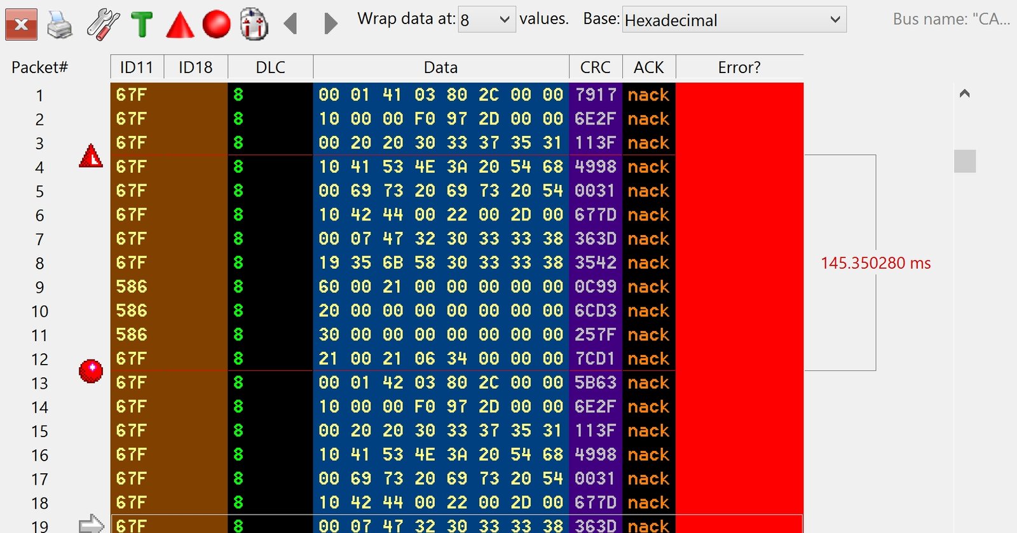Click red triangle marker beside packet 4

pyautogui.click(x=91, y=156)
